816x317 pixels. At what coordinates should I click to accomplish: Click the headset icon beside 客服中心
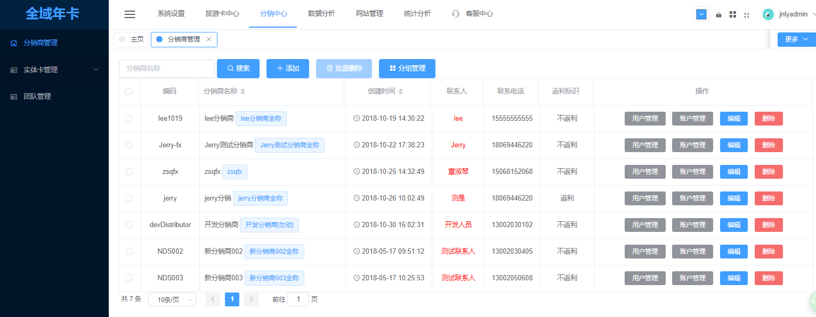click(x=455, y=14)
